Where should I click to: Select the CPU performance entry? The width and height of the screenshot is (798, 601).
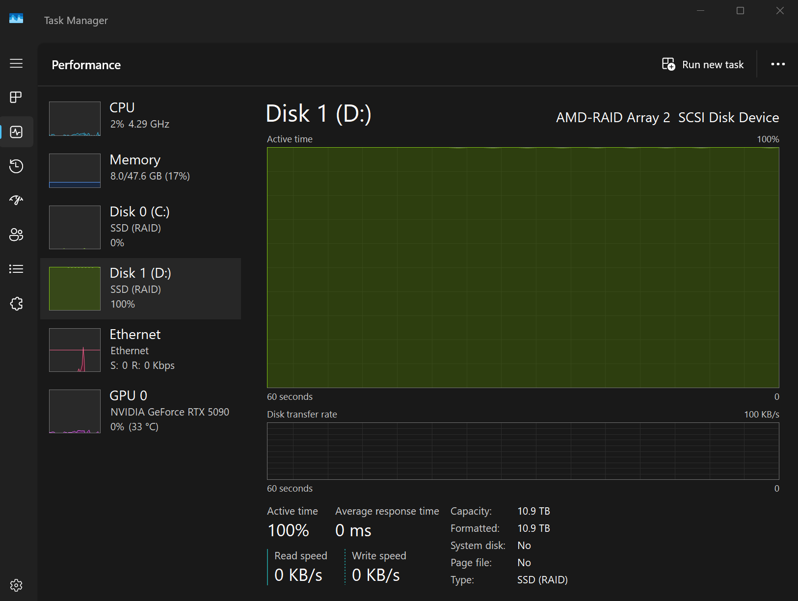tap(141, 118)
